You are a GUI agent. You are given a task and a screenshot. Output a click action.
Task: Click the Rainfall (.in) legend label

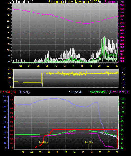click(x=8, y=92)
